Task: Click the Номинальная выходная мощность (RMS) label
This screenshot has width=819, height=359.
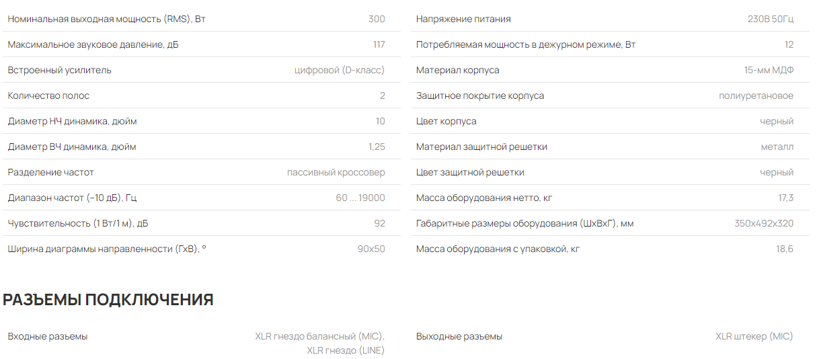Action: [106, 19]
